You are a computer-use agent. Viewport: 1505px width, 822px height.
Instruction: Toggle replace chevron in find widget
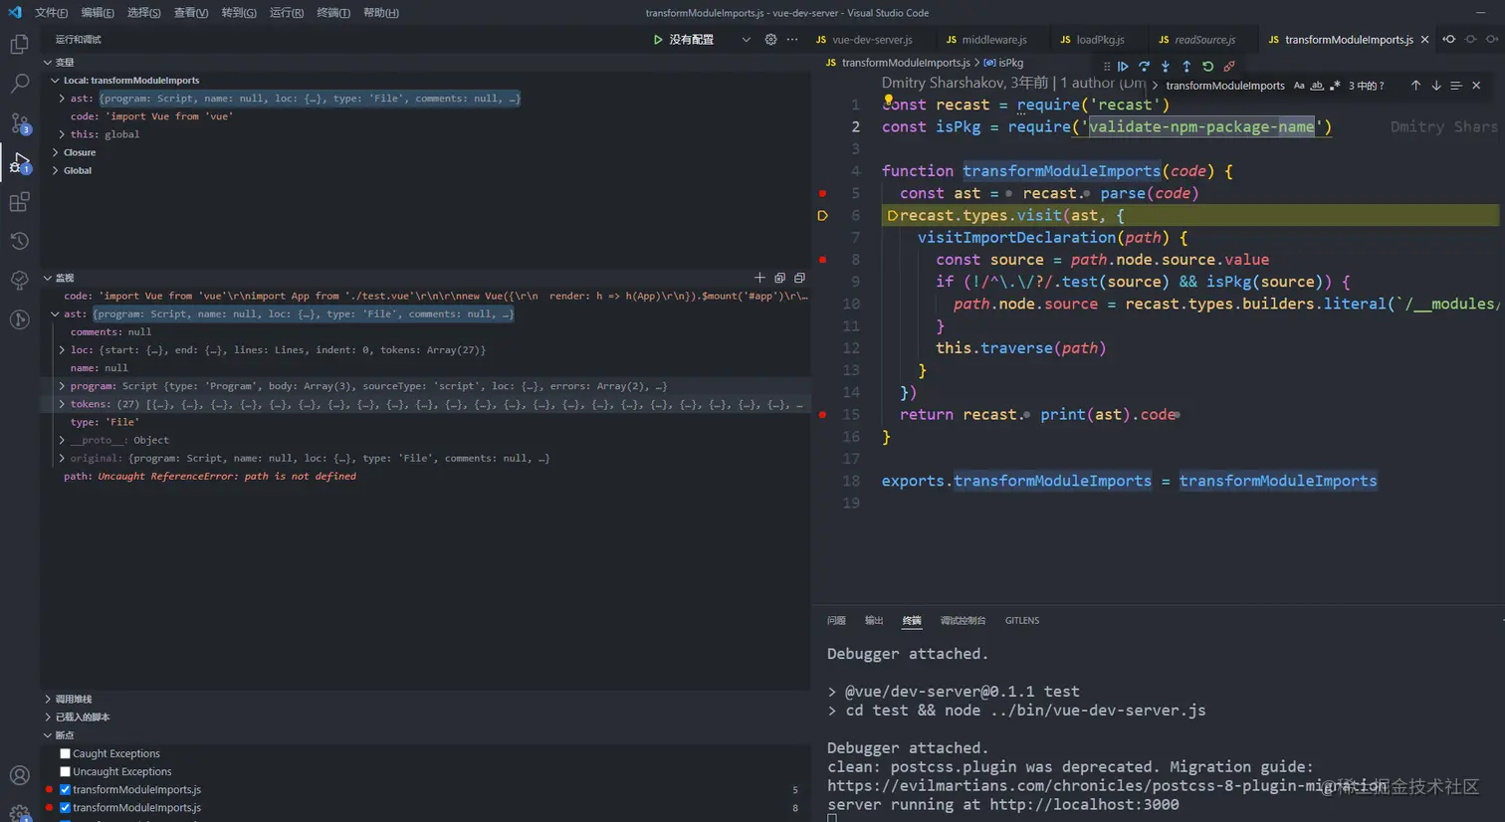pyautogui.click(x=1155, y=86)
